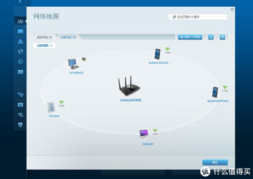
Task: Expand the 过滤地图 filter dropdown
Action: [45, 46]
